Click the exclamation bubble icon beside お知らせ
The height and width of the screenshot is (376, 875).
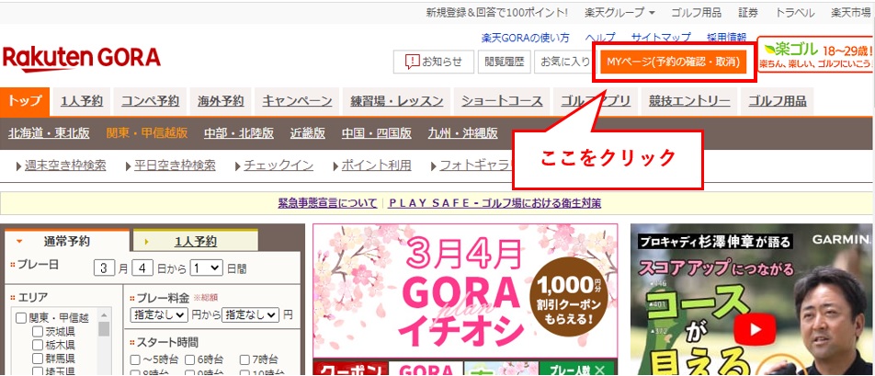[412, 62]
